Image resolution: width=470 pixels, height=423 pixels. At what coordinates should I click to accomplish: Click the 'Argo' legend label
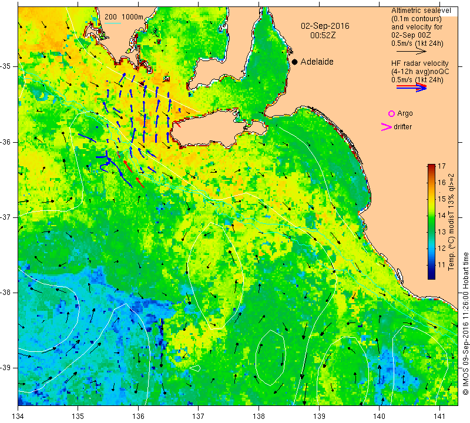[405, 113]
